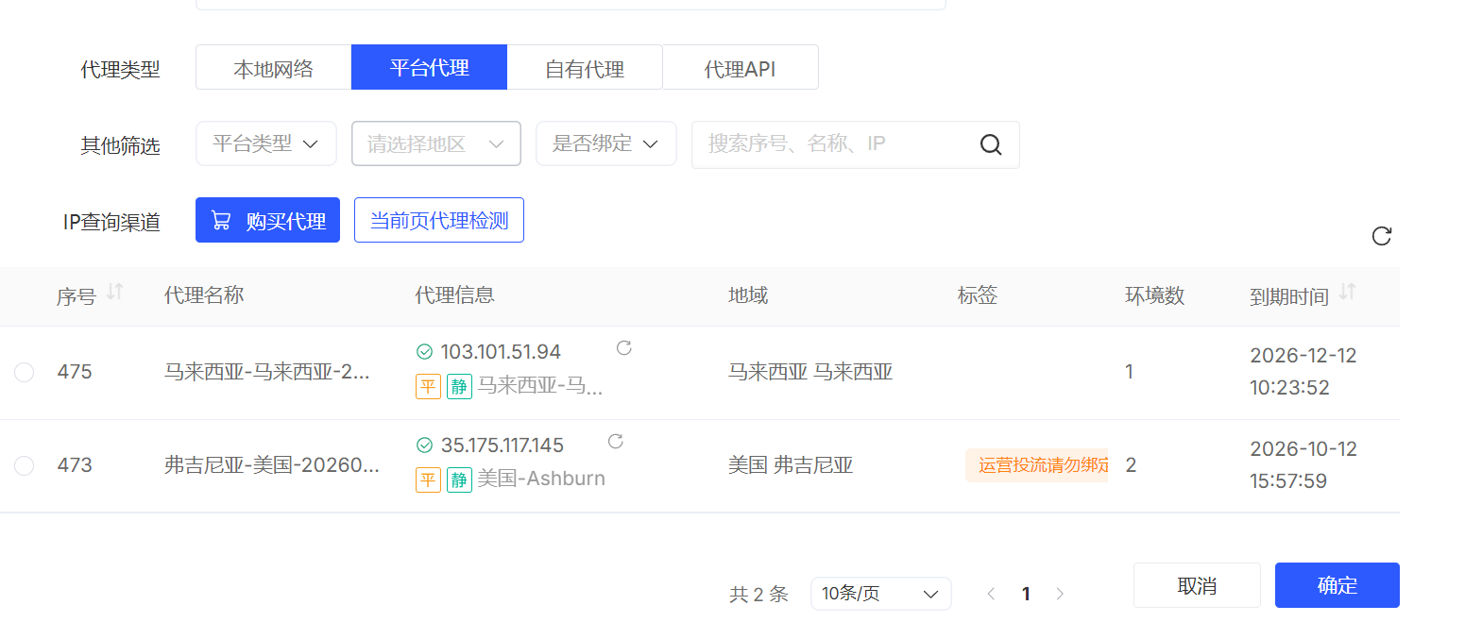Image resolution: width=1465 pixels, height=639 pixels.
Task: Select page number 1
Action: [x=1026, y=594]
